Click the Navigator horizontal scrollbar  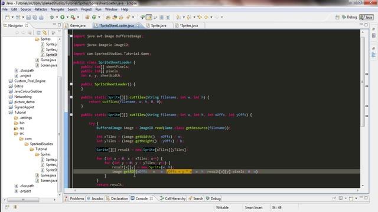(23, 200)
